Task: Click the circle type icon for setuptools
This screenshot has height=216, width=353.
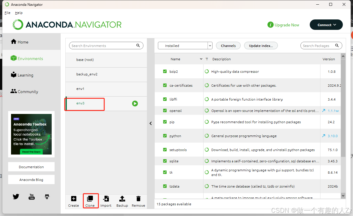Action: 207,150
